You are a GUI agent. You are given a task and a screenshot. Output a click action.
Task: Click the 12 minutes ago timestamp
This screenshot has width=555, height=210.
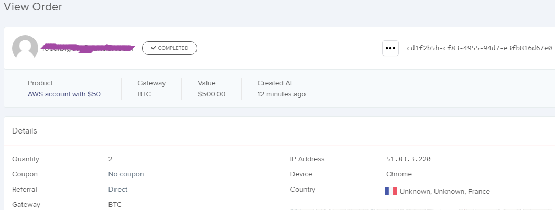pyautogui.click(x=281, y=94)
